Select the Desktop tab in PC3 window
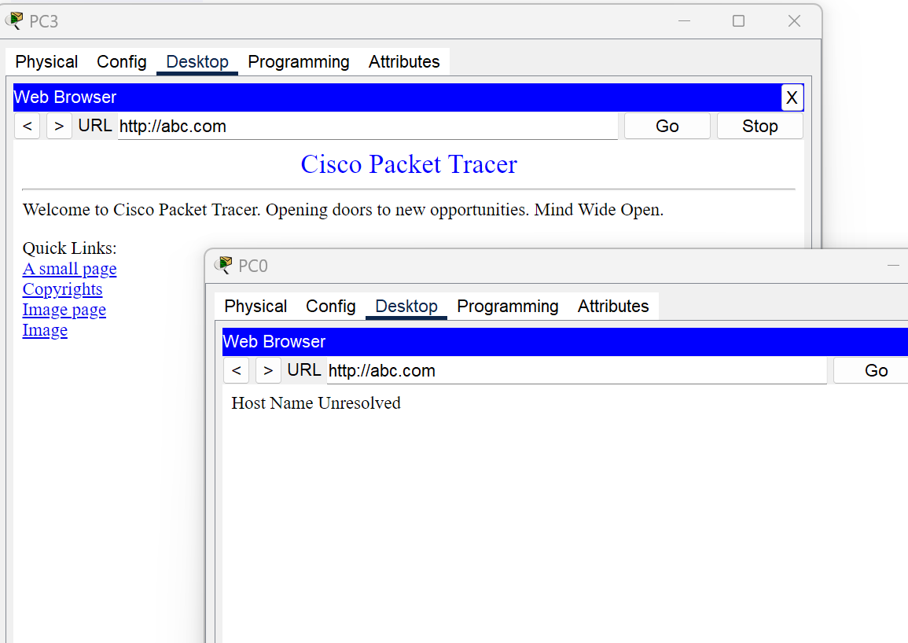Image resolution: width=908 pixels, height=643 pixels. (197, 61)
